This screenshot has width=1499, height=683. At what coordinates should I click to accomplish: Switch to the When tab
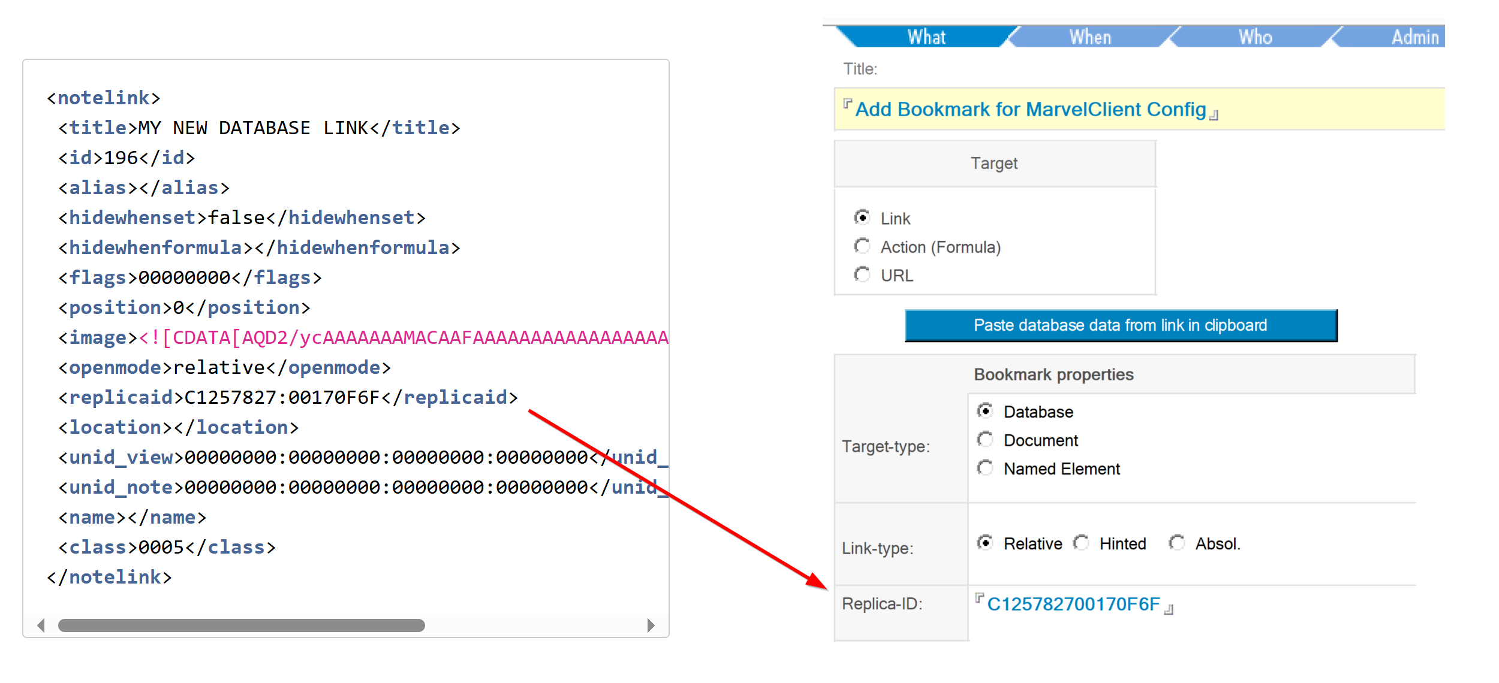[1090, 37]
